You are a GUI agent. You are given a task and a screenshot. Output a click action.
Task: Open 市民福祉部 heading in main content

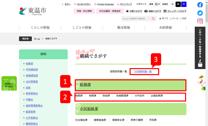coord(89,109)
